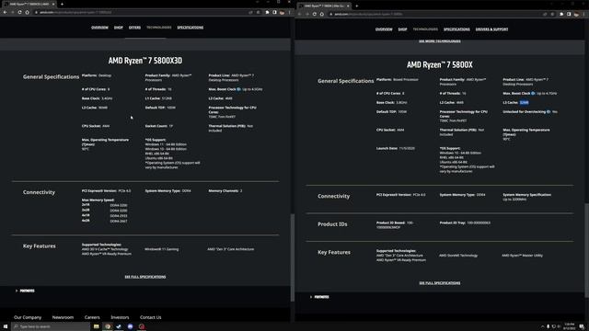The image size is (589, 331).
Task: Open Offers section on 5800X3D page
Action: 135,28
